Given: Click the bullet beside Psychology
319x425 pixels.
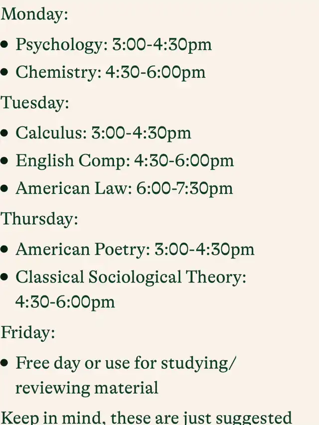Looking at the screenshot, I should (x=4, y=45).
